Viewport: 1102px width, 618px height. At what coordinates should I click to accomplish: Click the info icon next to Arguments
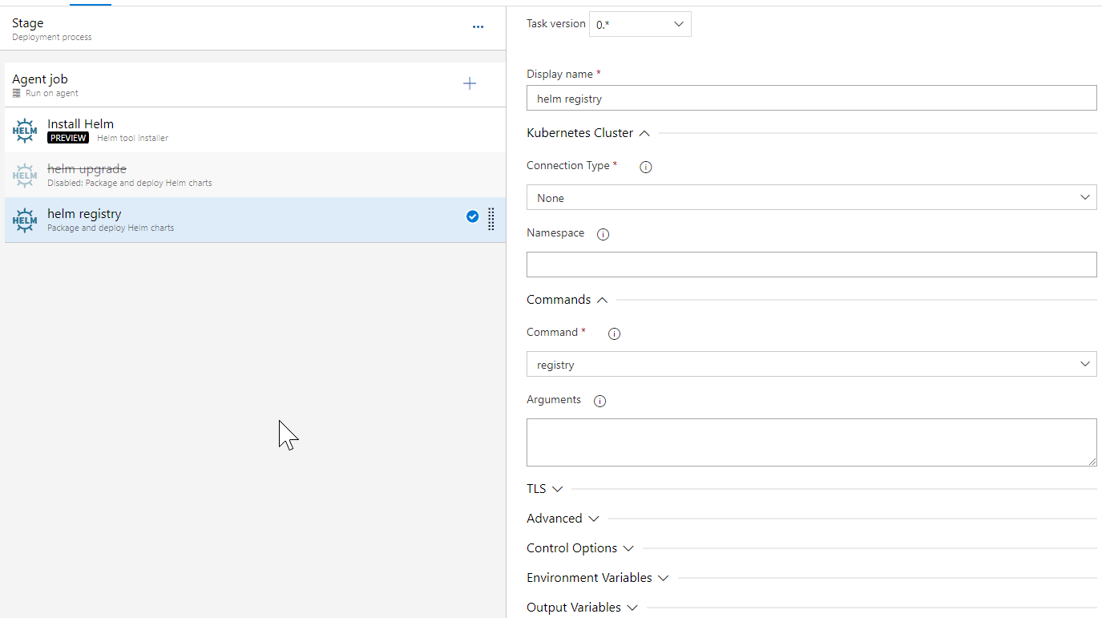point(599,401)
